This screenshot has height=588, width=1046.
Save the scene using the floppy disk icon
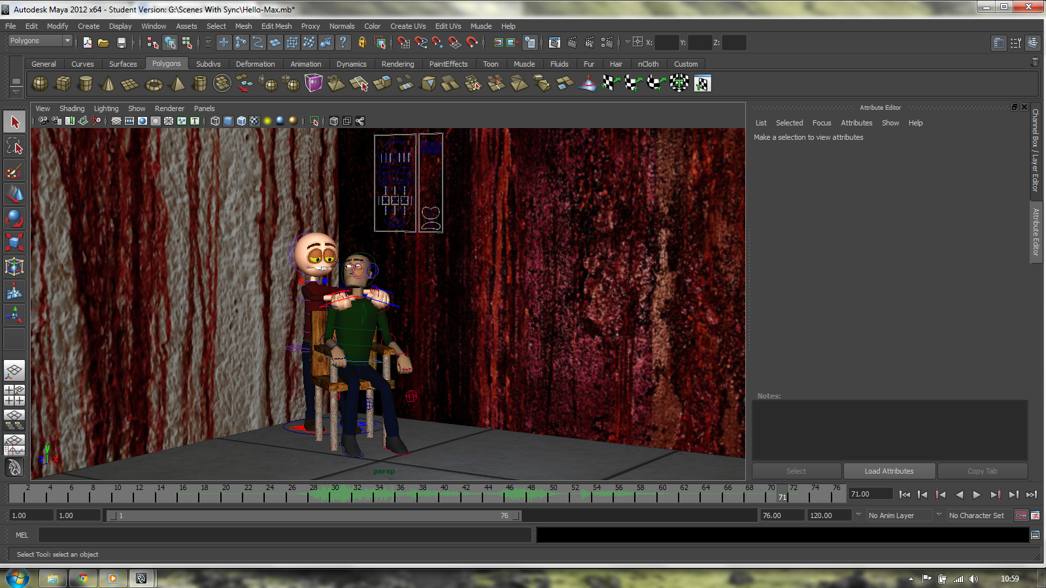[122, 42]
